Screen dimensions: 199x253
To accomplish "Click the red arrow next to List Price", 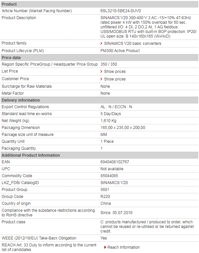I will click(101, 71).
